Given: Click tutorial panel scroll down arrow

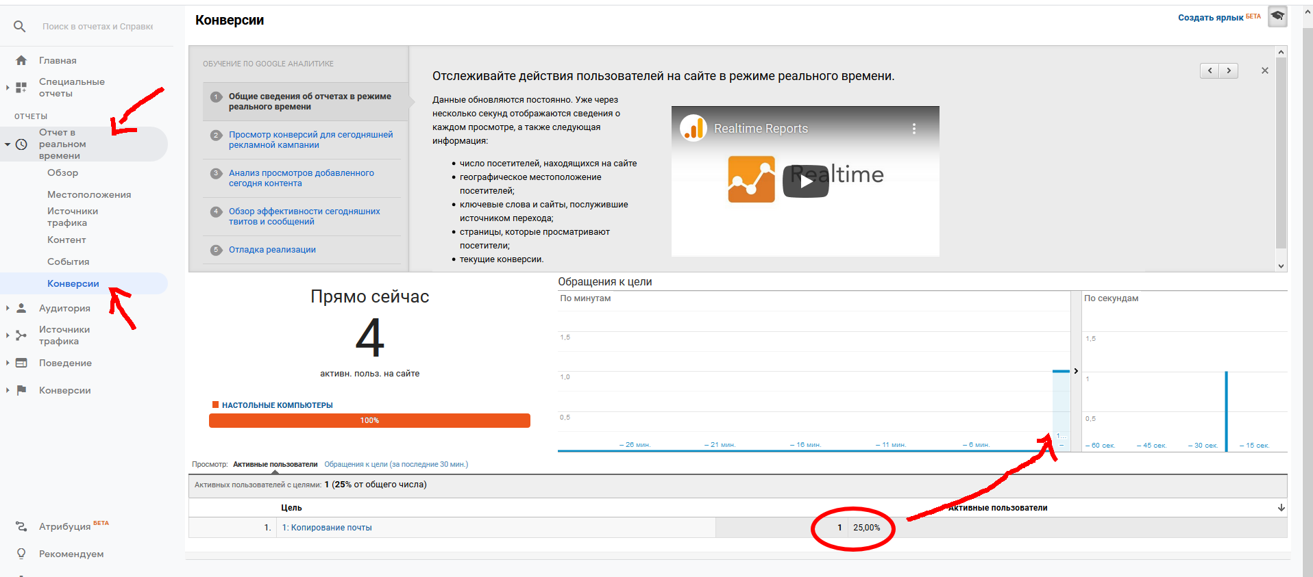Looking at the screenshot, I should click(1281, 266).
